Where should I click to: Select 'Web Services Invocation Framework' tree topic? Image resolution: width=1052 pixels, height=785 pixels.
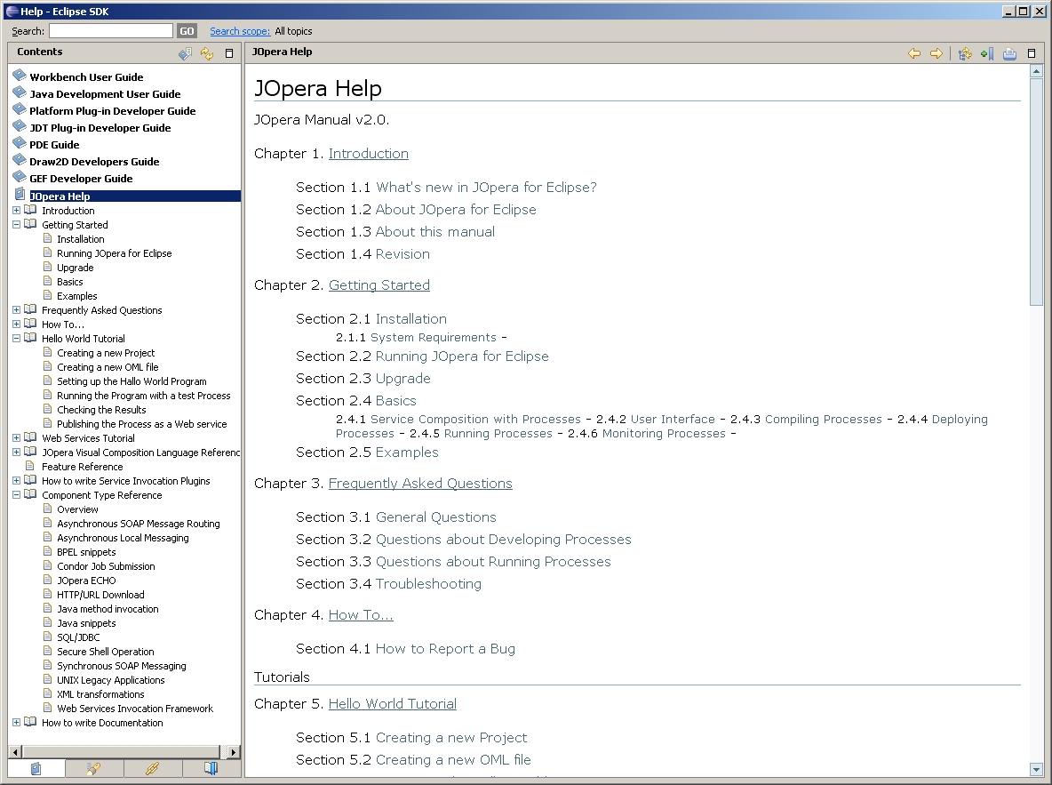click(135, 709)
